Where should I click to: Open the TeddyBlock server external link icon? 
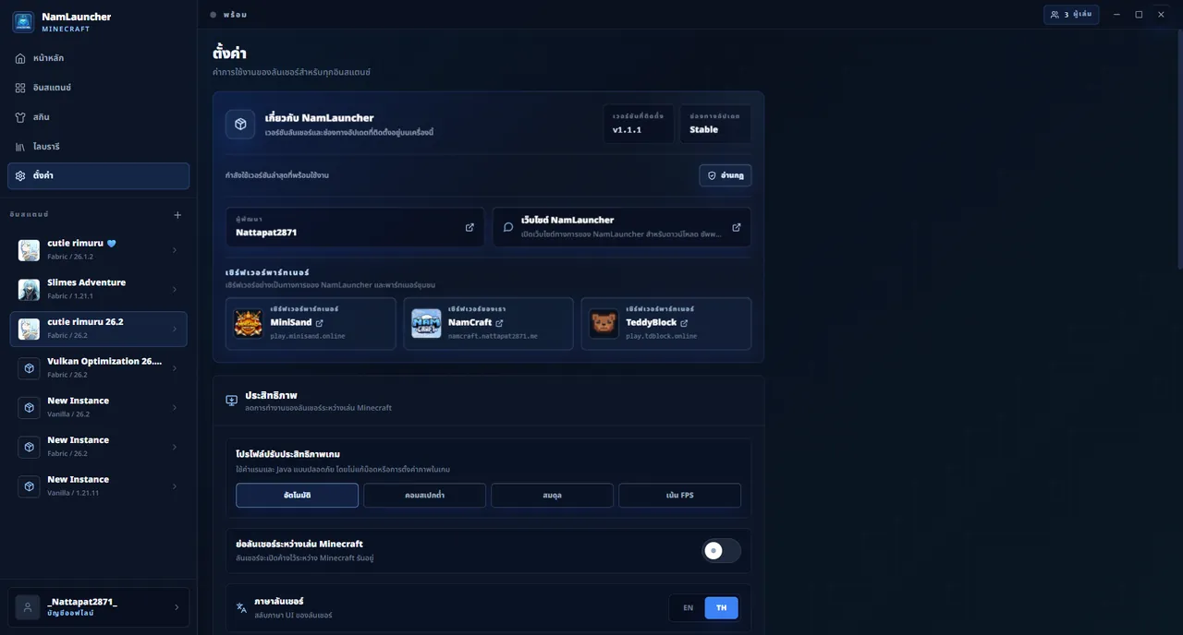[x=684, y=323]
